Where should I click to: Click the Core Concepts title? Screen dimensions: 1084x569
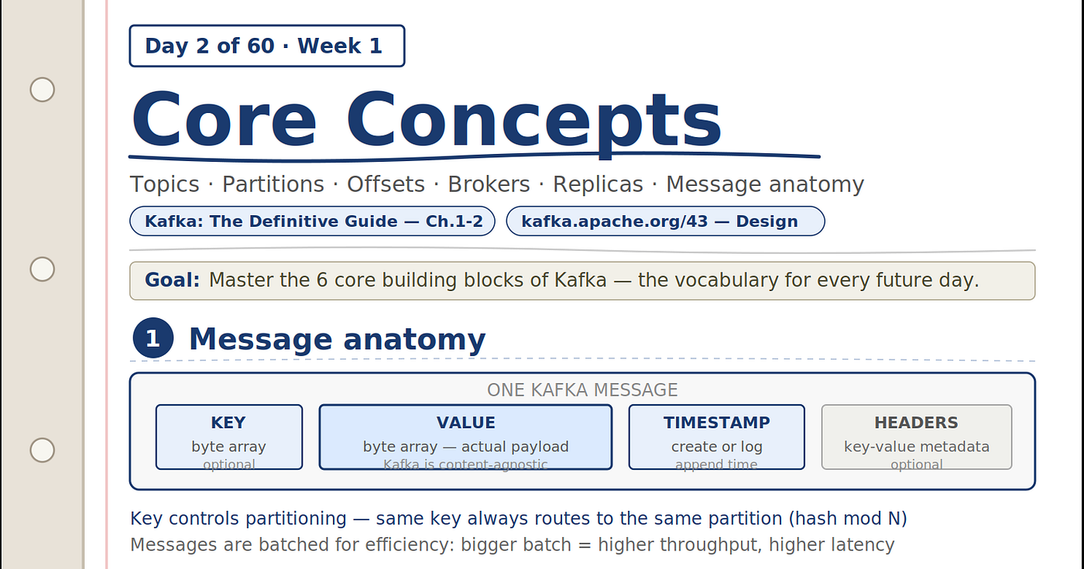pyautogui.click(x=426, y=121)
